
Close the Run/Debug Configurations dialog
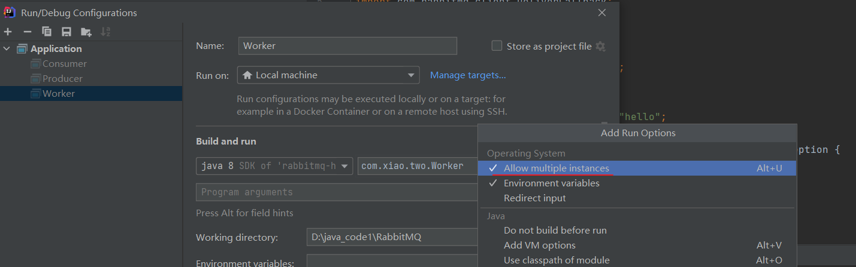(x=602, y=13)
